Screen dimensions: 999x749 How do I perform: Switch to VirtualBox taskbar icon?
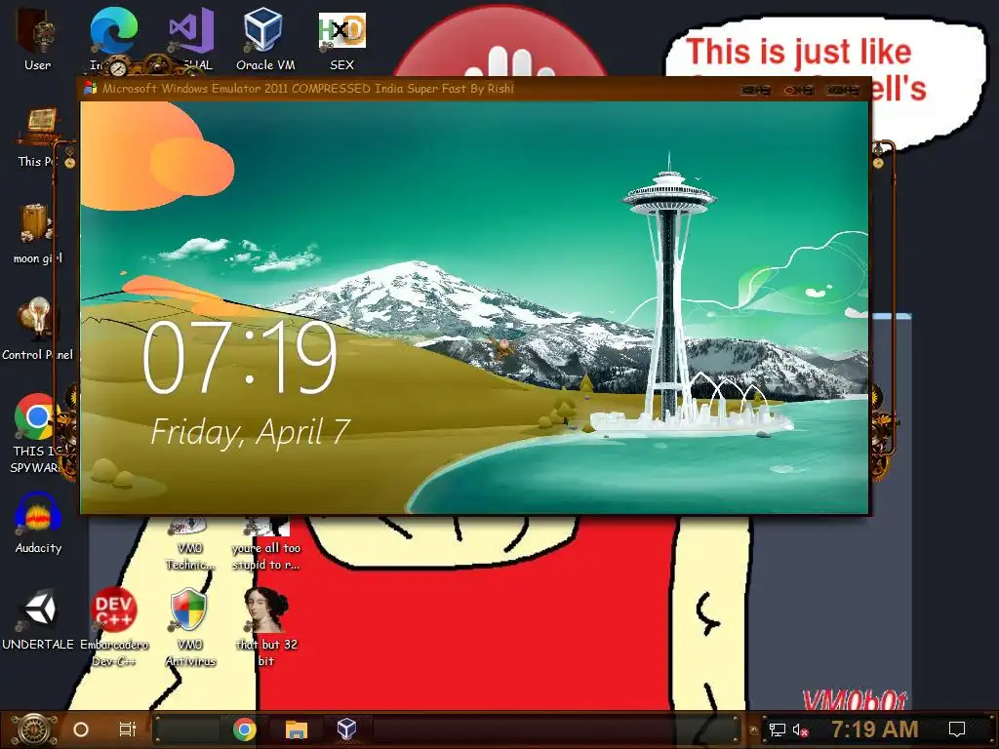[x=346, y=729]
